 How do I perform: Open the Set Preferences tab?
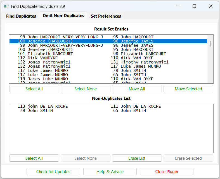click(106, 16)
